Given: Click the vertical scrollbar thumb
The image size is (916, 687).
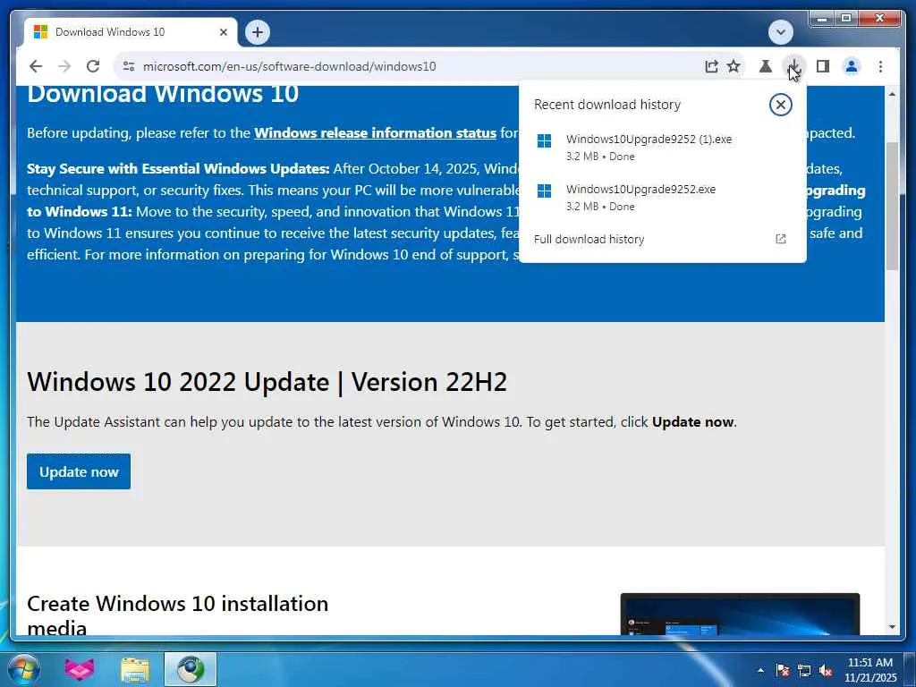Looking at the screenshot, I should (892, 206).
